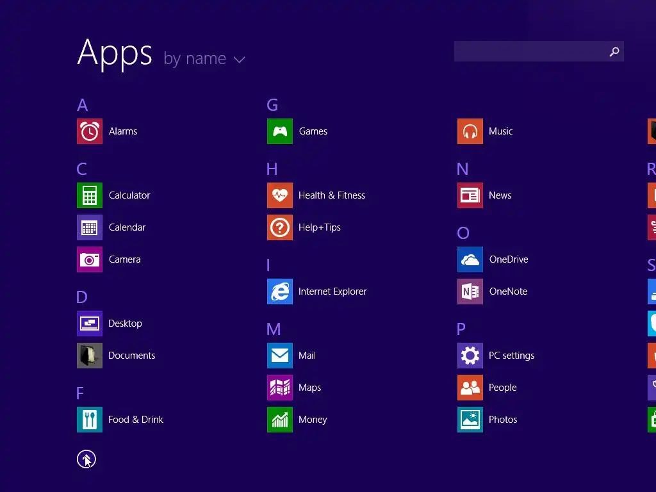Click the 'Health & Fitness' text label
656x492 pixels.
click(332, 195)
